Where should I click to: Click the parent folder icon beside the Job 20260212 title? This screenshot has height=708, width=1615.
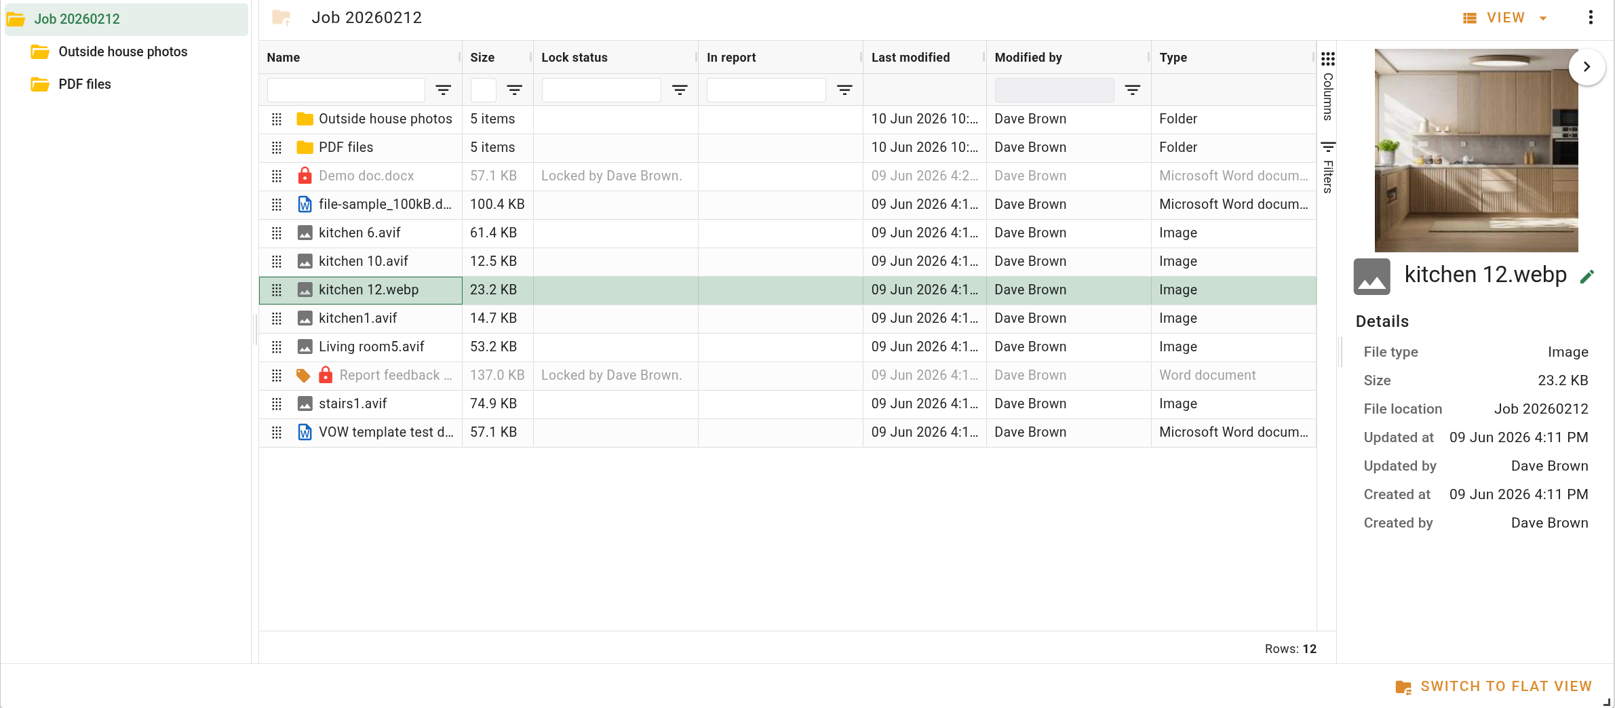(281, 18)
